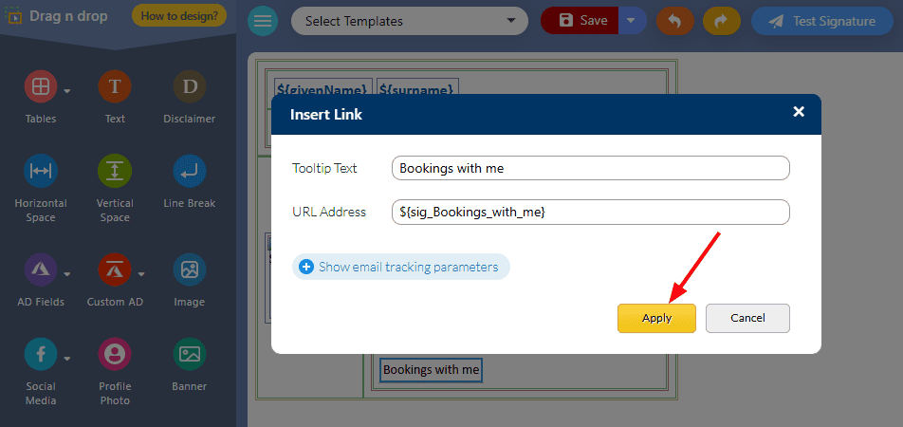Viewport: 903px width, 427px height.
Task: Focus the URL Address field
Action: pyautogui.click(x=590, y=212)
